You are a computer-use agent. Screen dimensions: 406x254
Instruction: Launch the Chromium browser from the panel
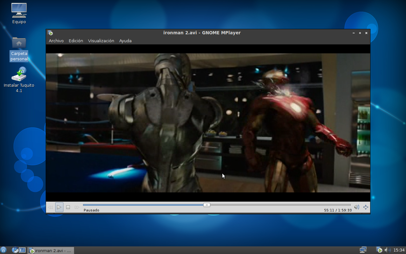pyautogui.click(x=15, y=250)
